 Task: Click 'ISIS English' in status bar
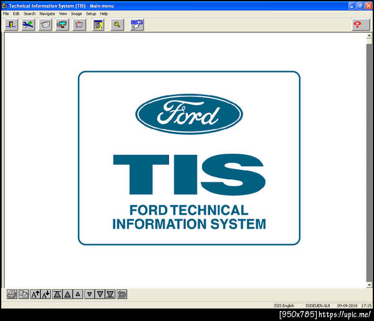tap(284, 305)
